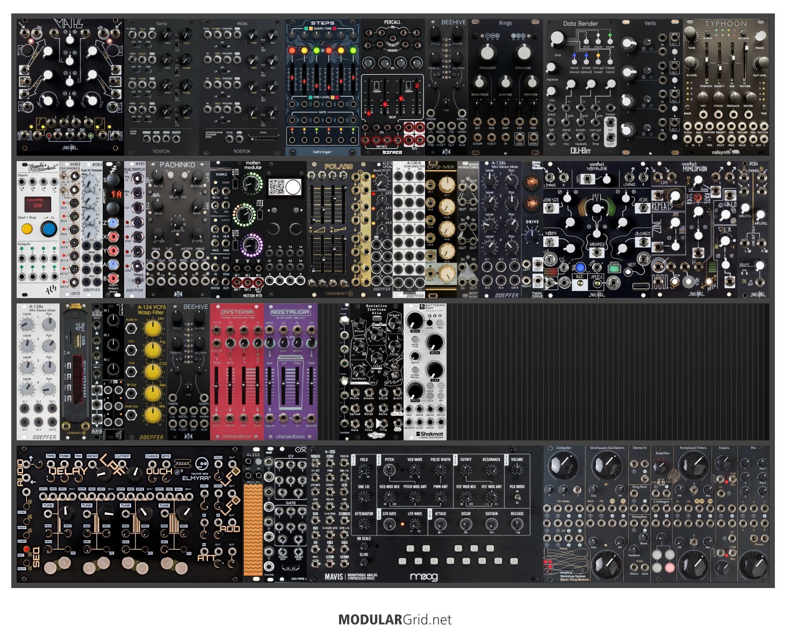Click the Mavis Sustain knob
The height and width of the screenshot is (631, 791).
pyautogui.click(x=491, y=524)
